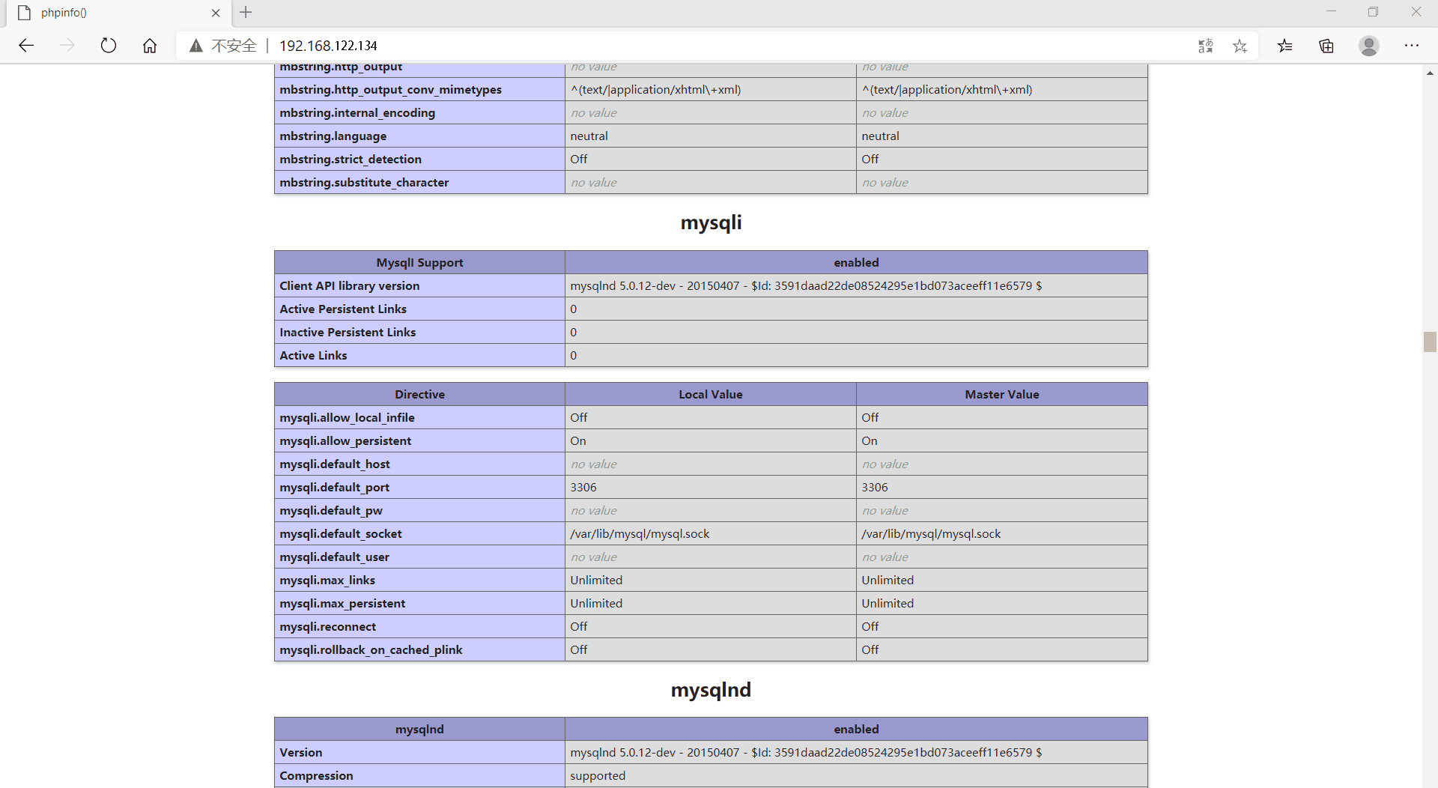Restore down the browser window
This screenshot has height=788, width=1438.
click(x=1373, y=12)
